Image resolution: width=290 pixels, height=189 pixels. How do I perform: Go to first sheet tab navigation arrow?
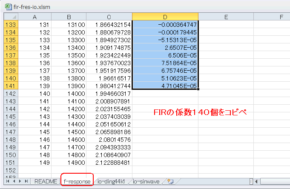click(8, 181)
